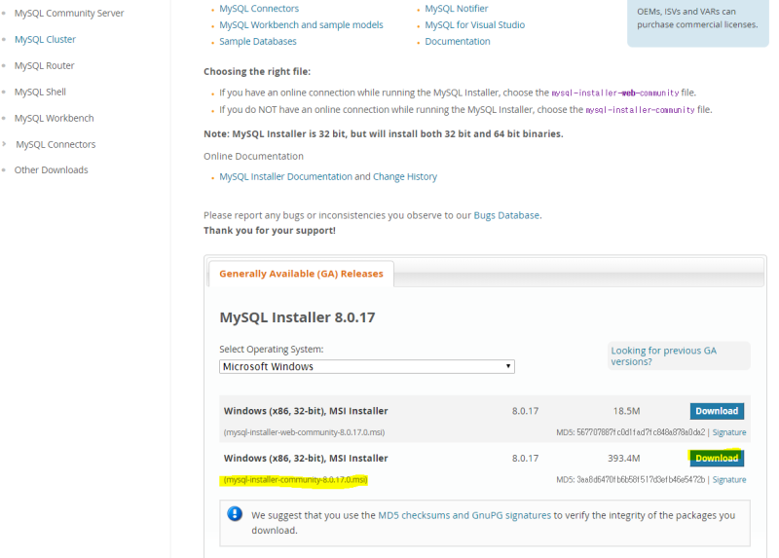Select mysql-installer-community-8.0.17.0.msi filename text
779x558 pixels.
click(x=296, y=479)
